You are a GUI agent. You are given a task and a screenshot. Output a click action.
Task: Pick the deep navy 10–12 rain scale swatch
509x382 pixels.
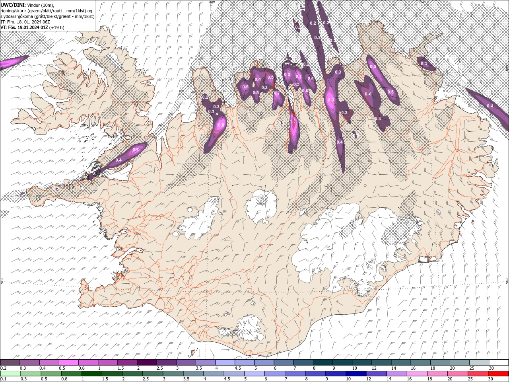[x=356, y=374]
